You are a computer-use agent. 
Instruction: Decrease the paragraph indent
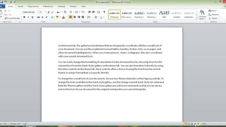[x=89, y=12]
